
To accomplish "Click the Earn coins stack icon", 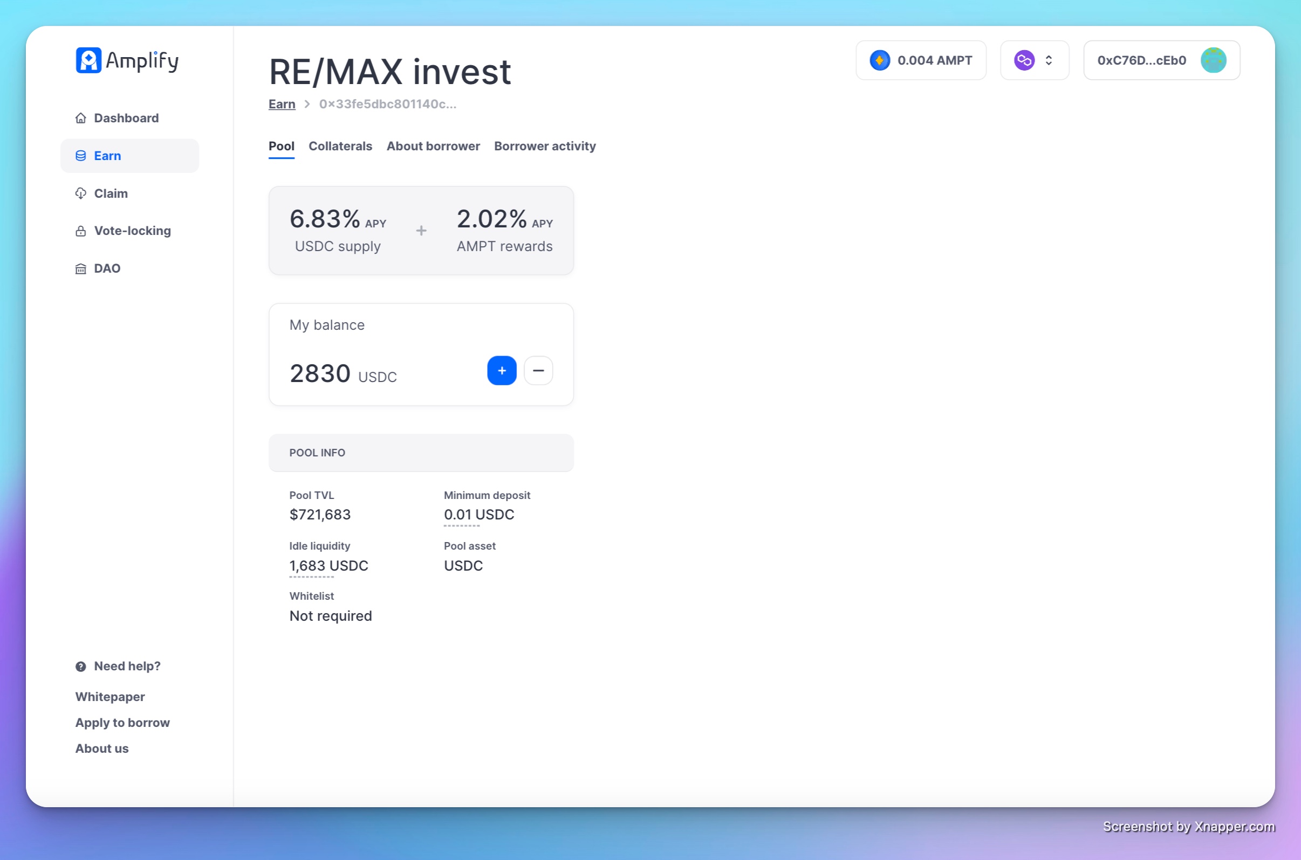I will (x=81, y=156).
